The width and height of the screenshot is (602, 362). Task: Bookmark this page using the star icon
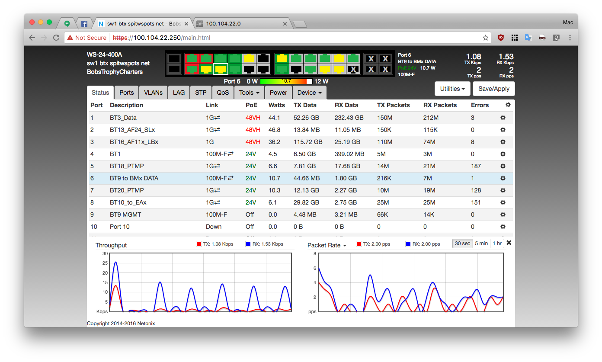(486, 38)
